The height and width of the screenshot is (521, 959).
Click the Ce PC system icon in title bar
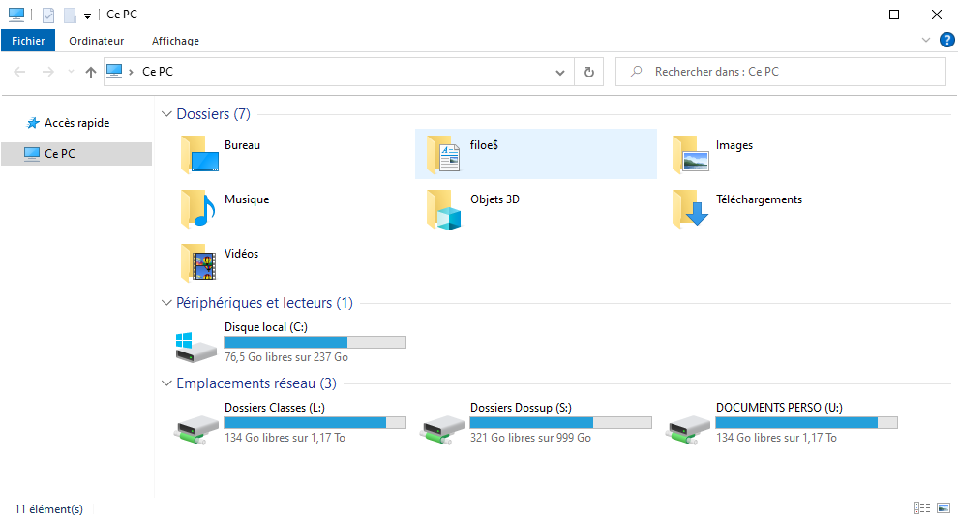pos(16,15)
